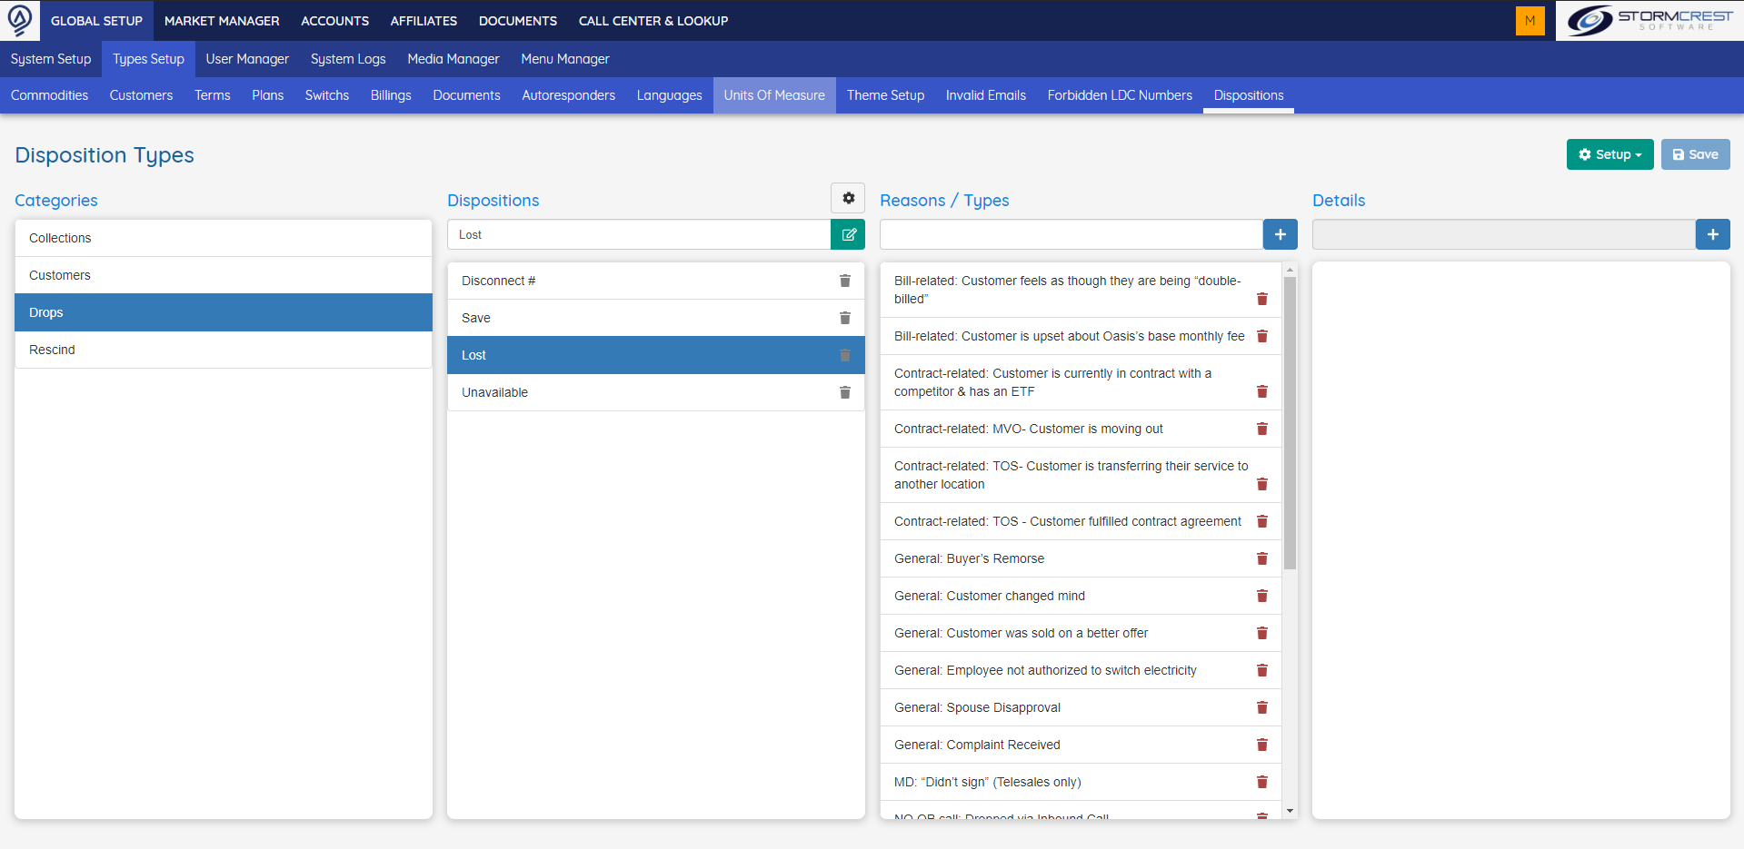1744x849 pixels.
Task: Delete the competitor ETF reason
Action: coord(1261,391)
